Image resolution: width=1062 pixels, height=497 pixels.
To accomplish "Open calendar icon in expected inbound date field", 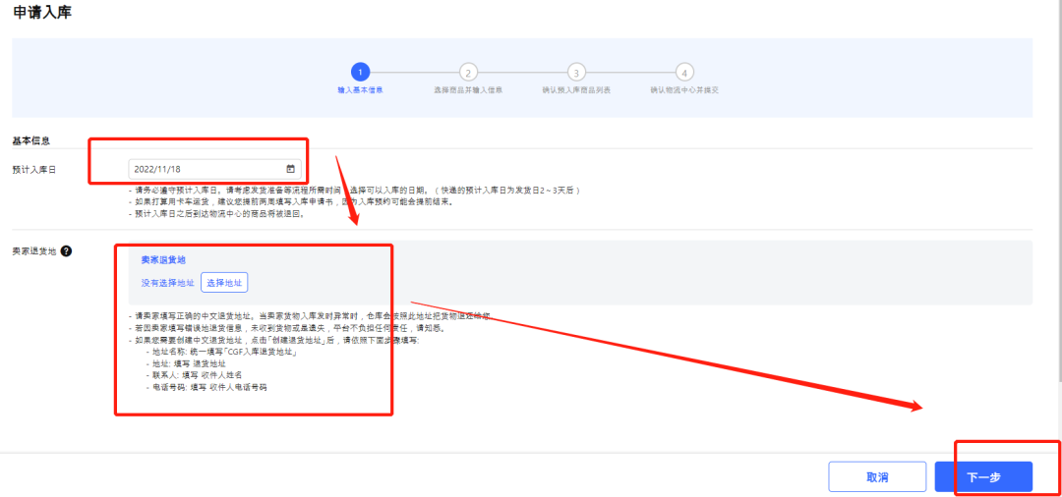I will [x=290, y=169].
